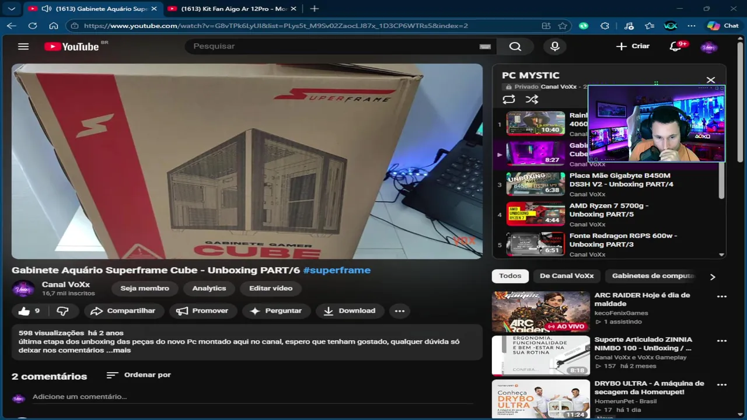Open the #superframe hashtag link

click(337, 270)
